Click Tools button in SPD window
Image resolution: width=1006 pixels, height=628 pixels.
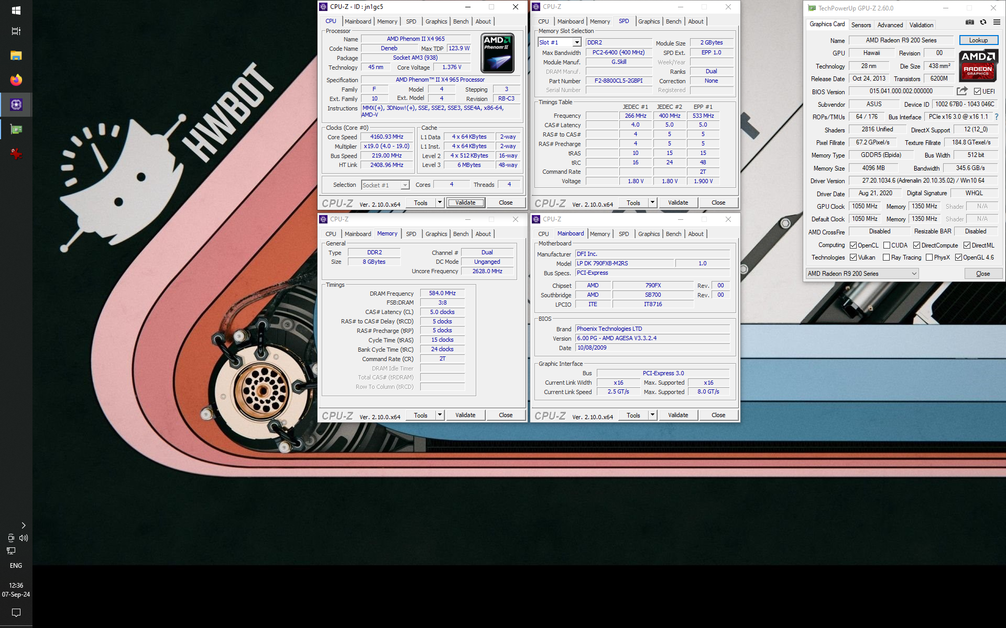point(633,203)
